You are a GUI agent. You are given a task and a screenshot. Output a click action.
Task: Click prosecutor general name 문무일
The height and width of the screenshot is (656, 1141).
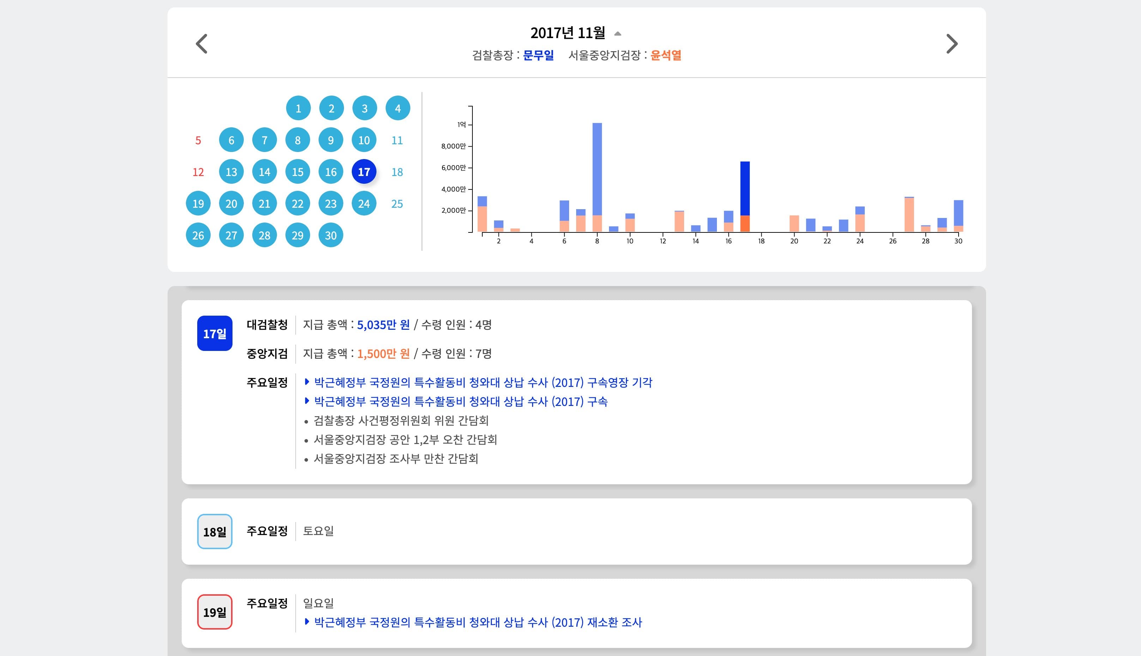(x=538, y=55)
